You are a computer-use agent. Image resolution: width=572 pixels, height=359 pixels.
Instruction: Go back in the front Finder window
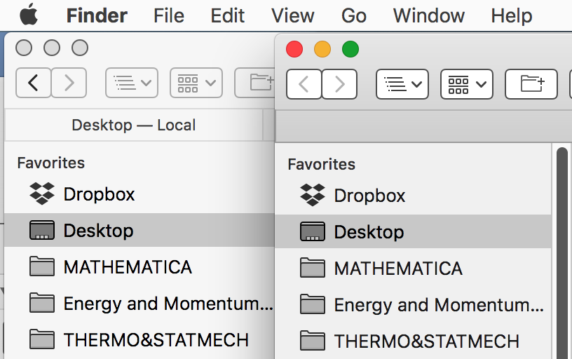coord(304,84)
